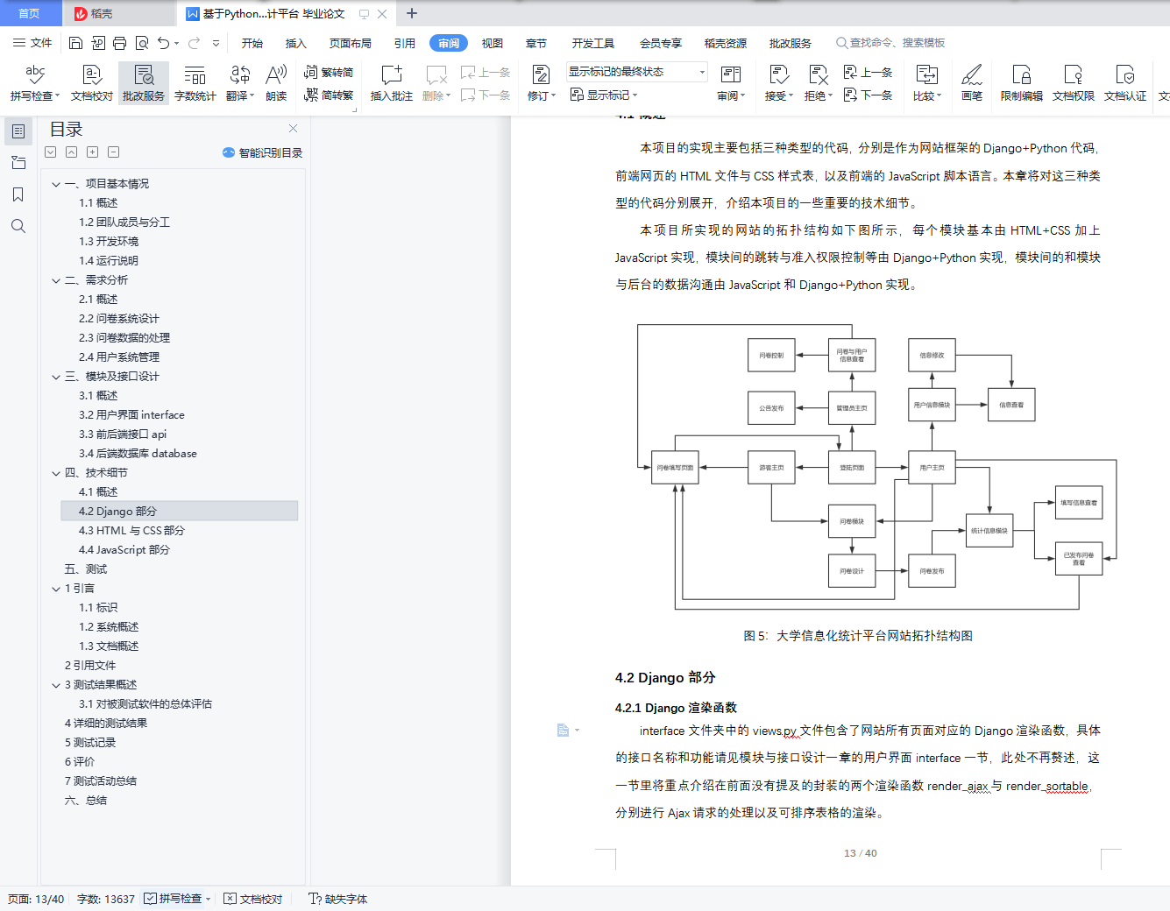Click 智能识别目录 smart TOC recognition
The image size is (1170, 911).
point(262,152)
